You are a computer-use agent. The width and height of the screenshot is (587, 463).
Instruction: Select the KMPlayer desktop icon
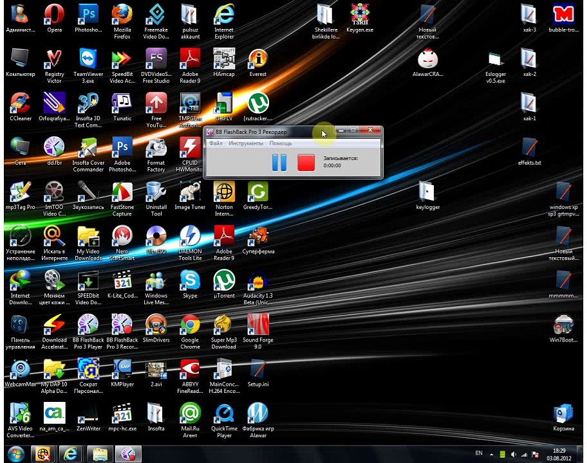(122, 373)
